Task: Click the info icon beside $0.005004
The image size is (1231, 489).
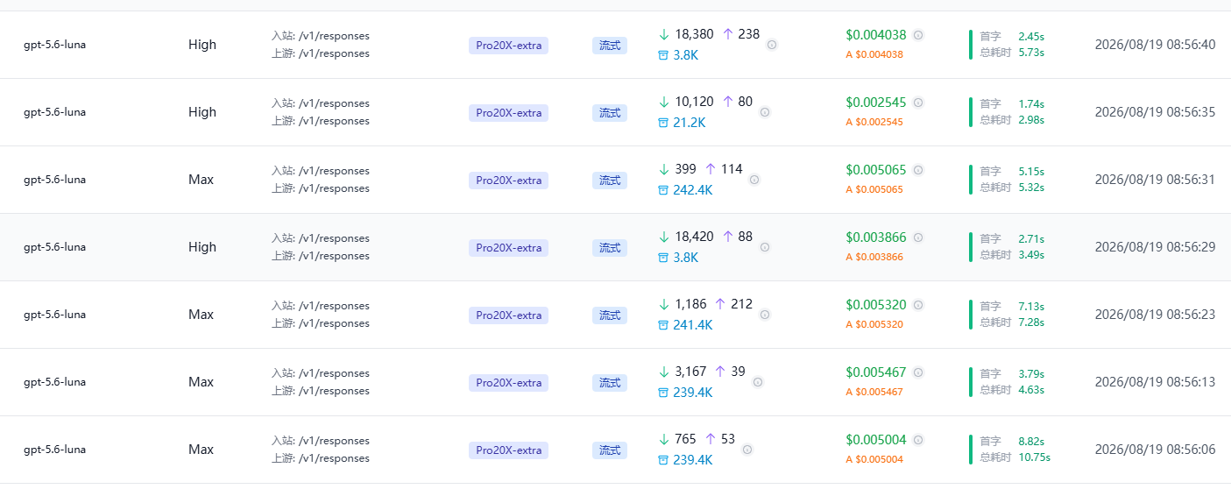Action: [x=918, y=440]
